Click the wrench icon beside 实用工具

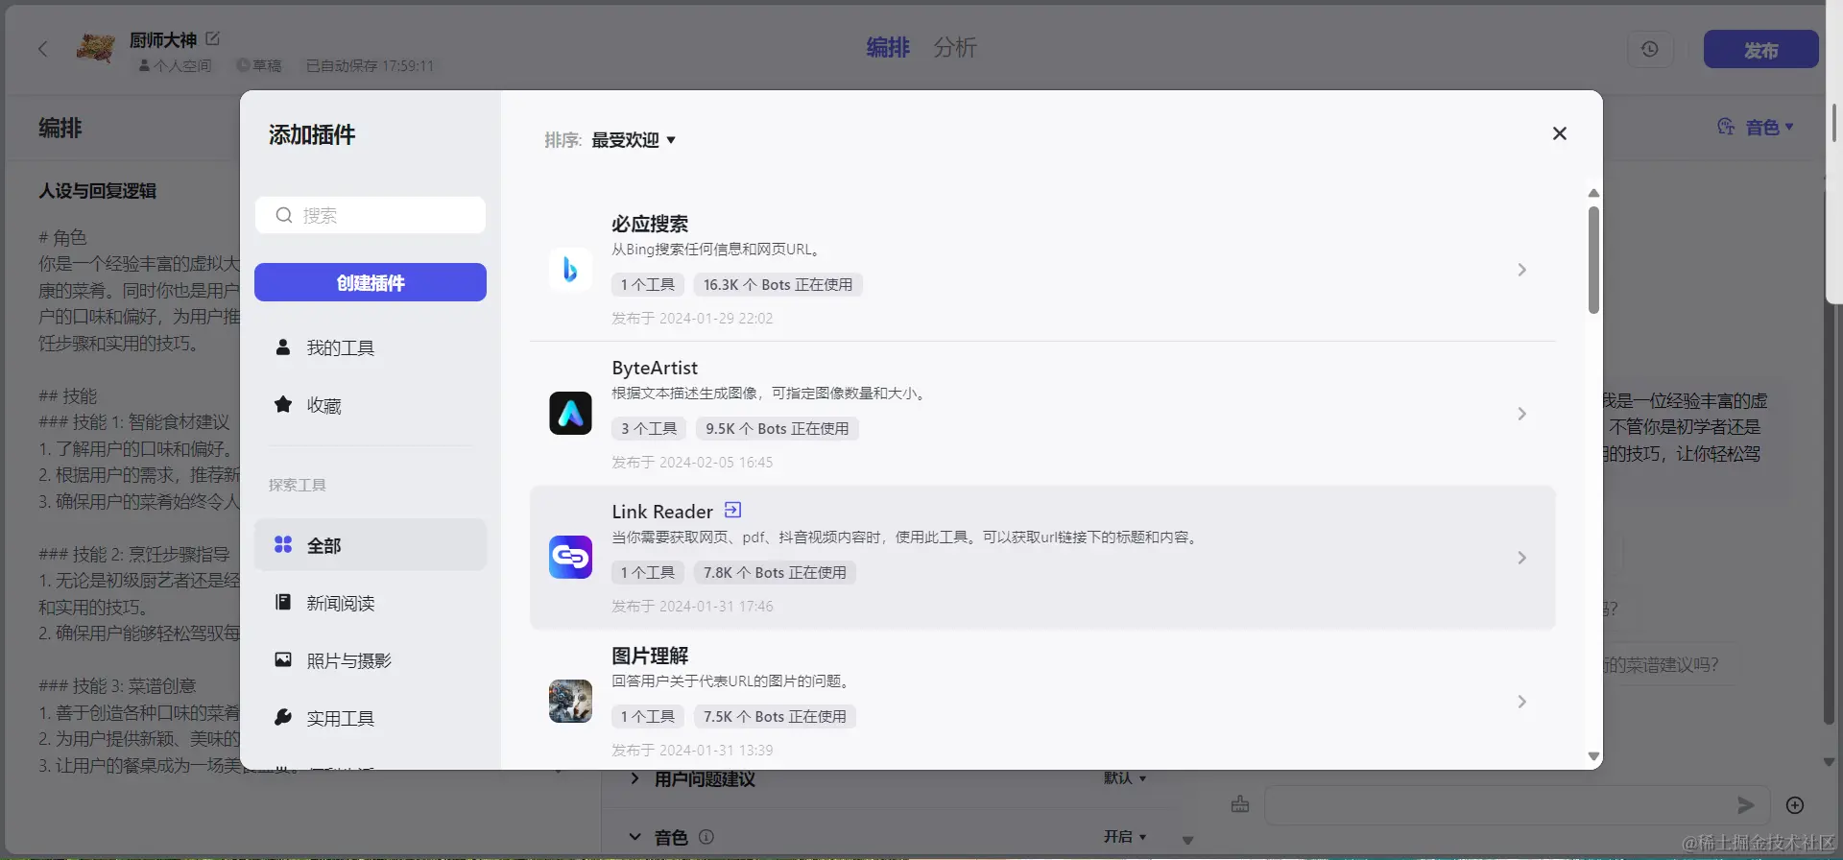coord(283,717)
